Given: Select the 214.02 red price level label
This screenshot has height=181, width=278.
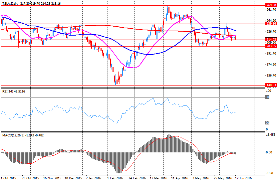Looking at the screenshot, I should point(271,40).
